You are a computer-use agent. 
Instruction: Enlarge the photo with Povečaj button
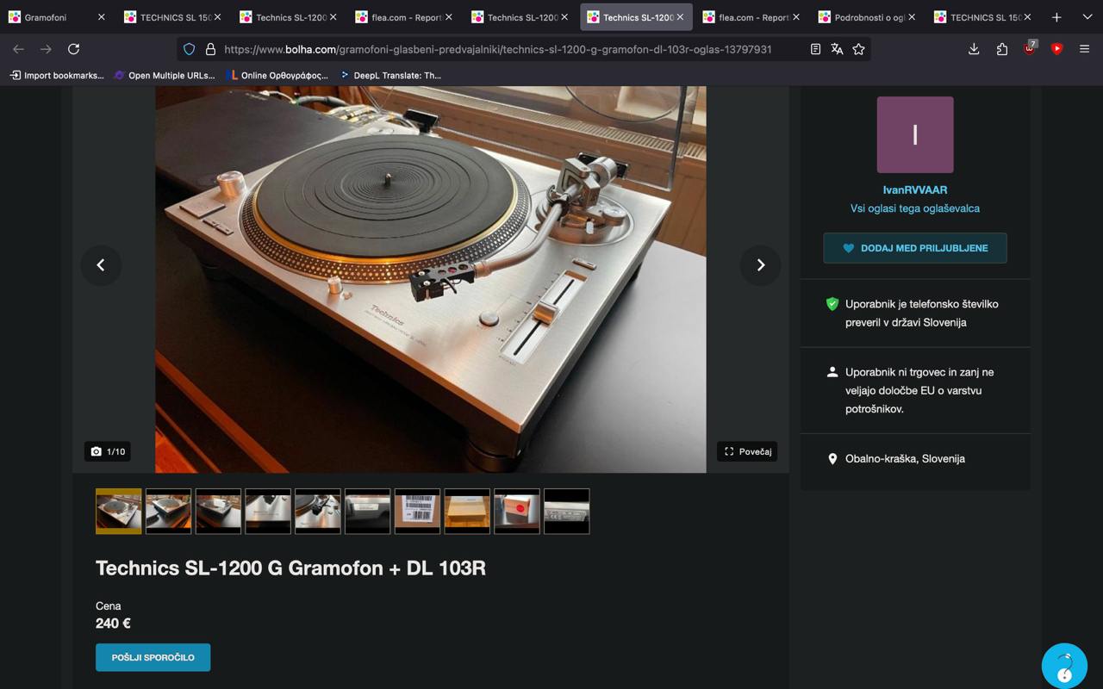coord(747,451)
